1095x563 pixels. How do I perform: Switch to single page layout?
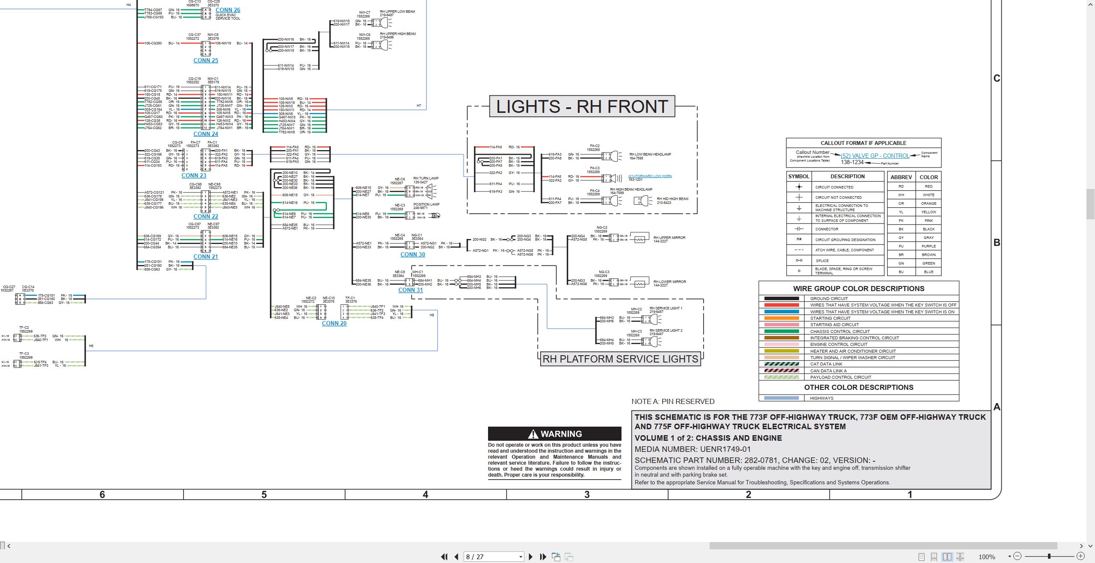tap(922, 557)
